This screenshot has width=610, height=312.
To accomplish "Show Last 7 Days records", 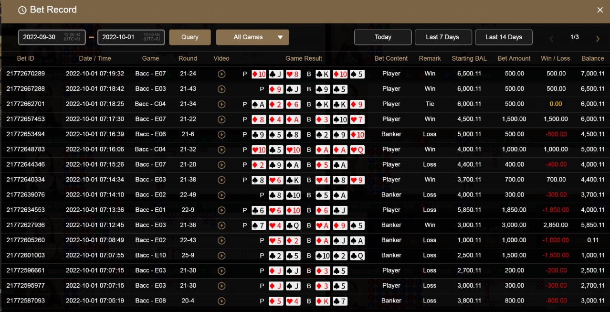I will click(x=442, y=37).
